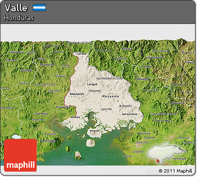Select the Sociedad label

pyautogui.click(x=26, y=70)
